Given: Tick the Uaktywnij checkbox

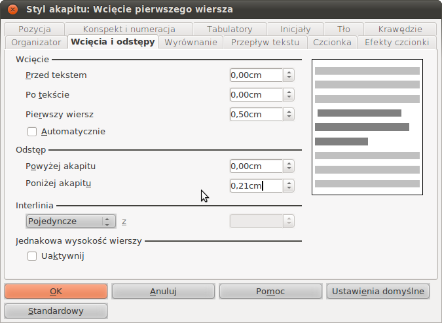Looking at the screenshot, I should [x=32, y=256].
